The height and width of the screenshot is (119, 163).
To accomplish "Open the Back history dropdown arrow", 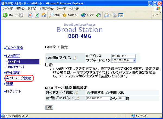I will 15,15.
